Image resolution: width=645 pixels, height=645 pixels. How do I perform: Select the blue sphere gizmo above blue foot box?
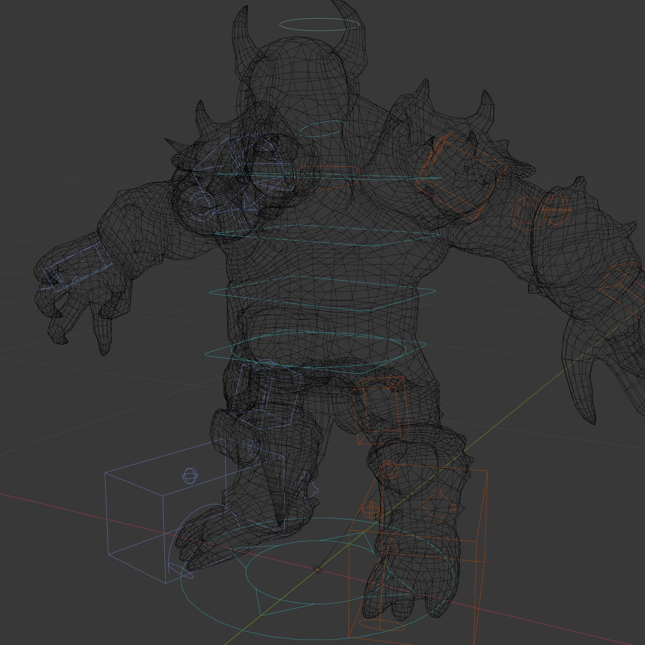(x=190, y=476)
